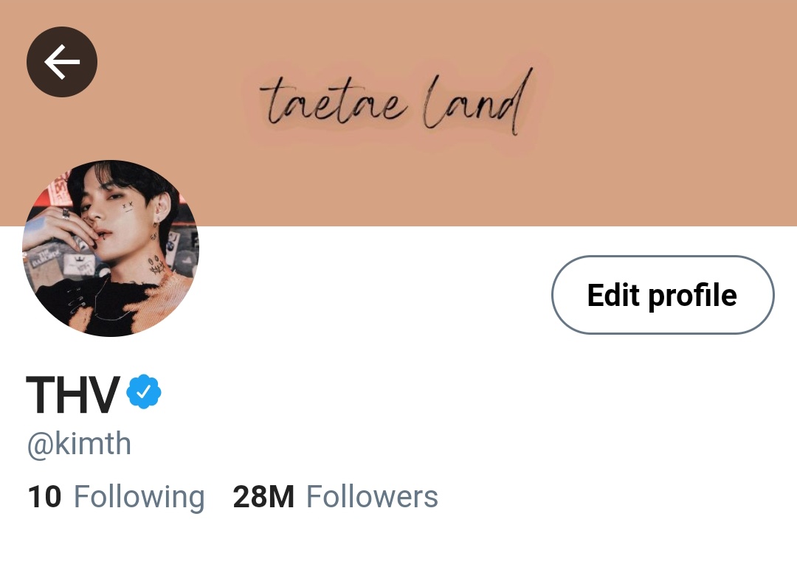The width and height of the screenshot is (797, 581).
Task: Go back using the arrow icon
Action: point(61,62)
